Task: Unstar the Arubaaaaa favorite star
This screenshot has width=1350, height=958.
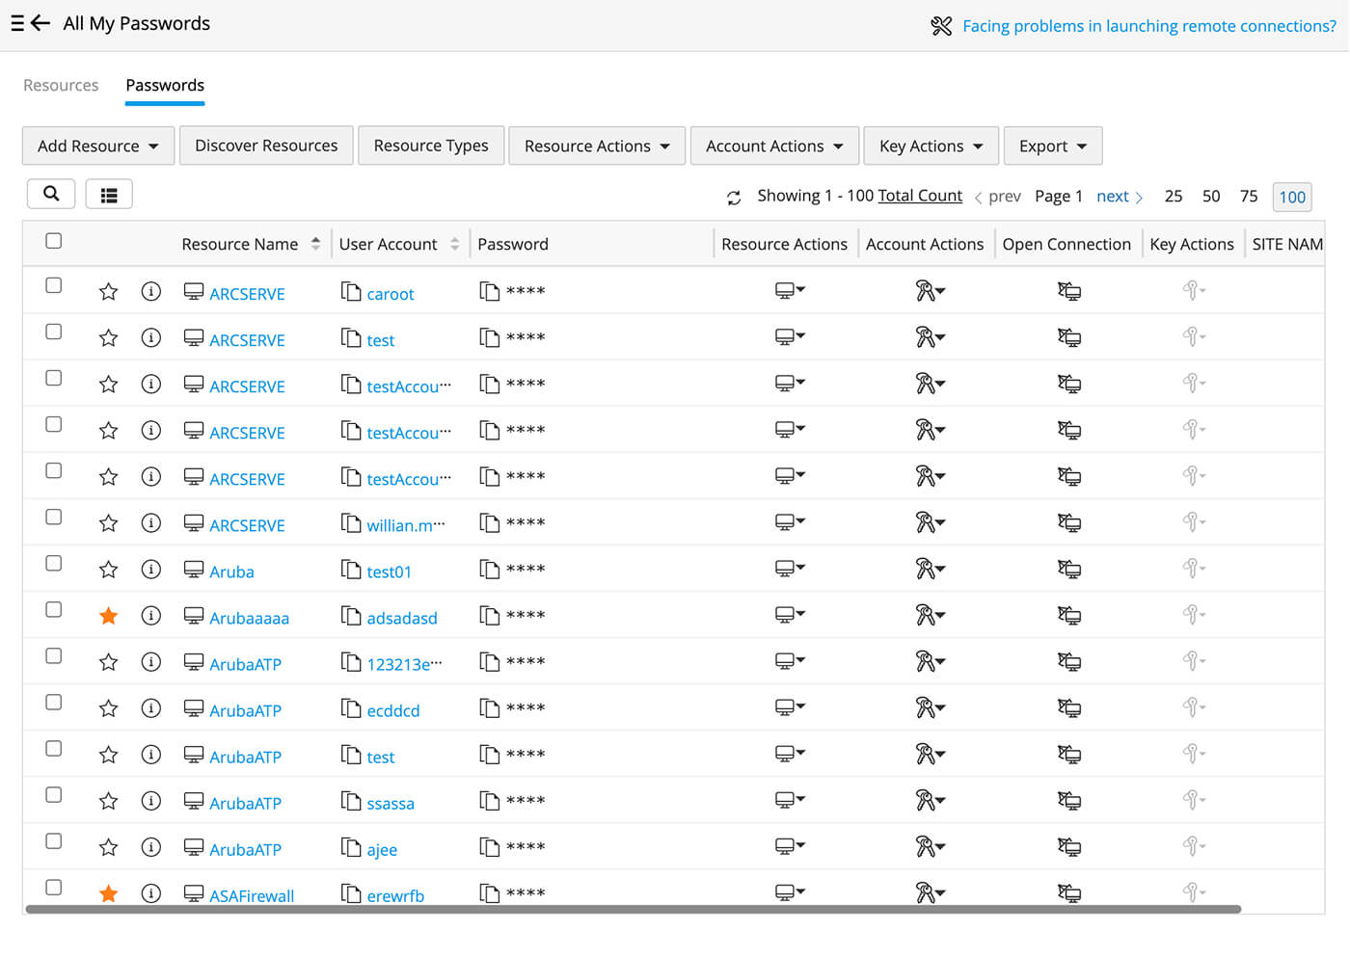Action: [108, 615]
